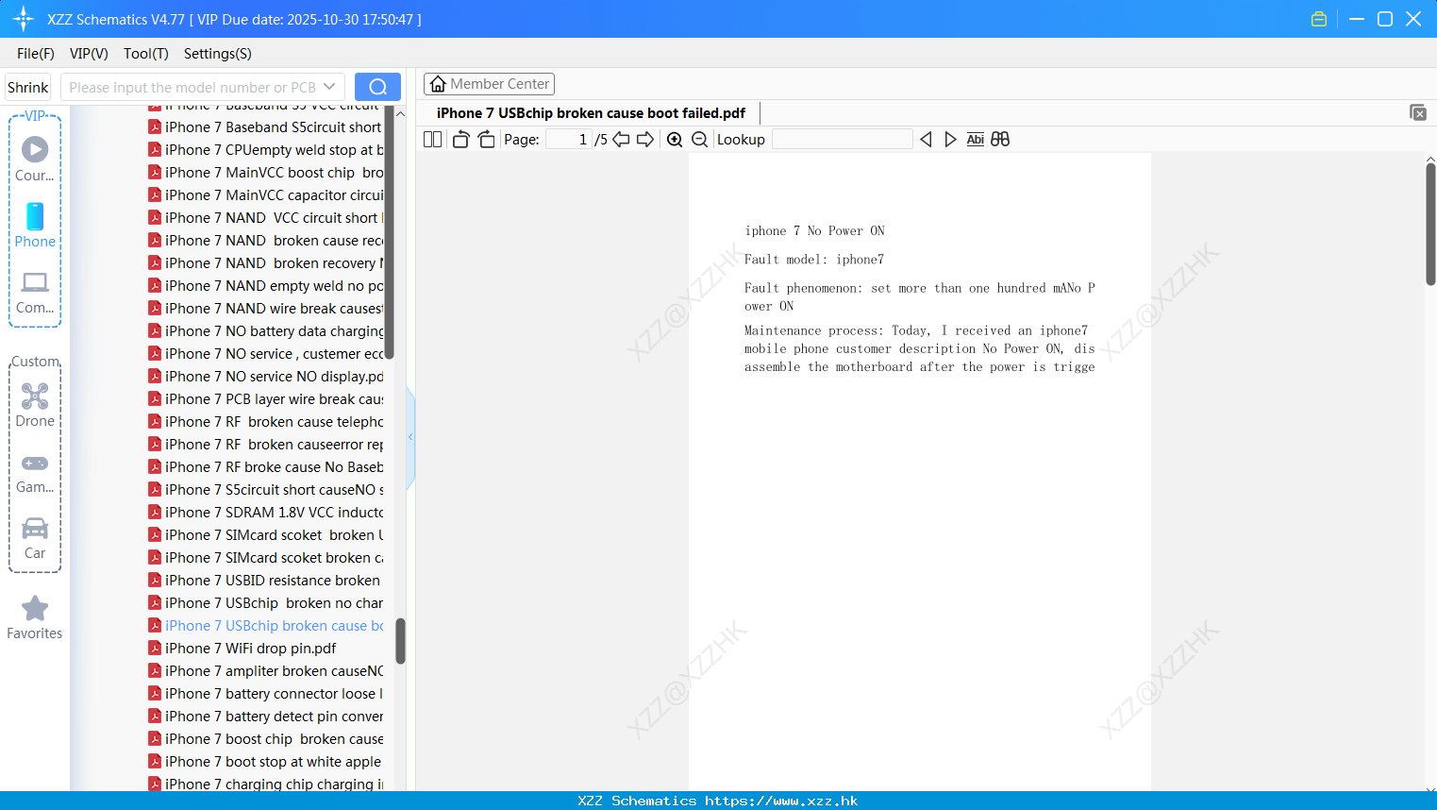Click the file list vertical scrollbar thumb
1437x810 pixels.
[400, 641]
